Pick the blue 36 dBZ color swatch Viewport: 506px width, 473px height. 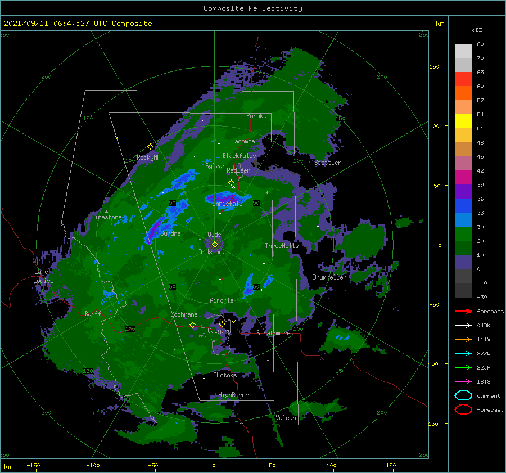click(463, 205)
